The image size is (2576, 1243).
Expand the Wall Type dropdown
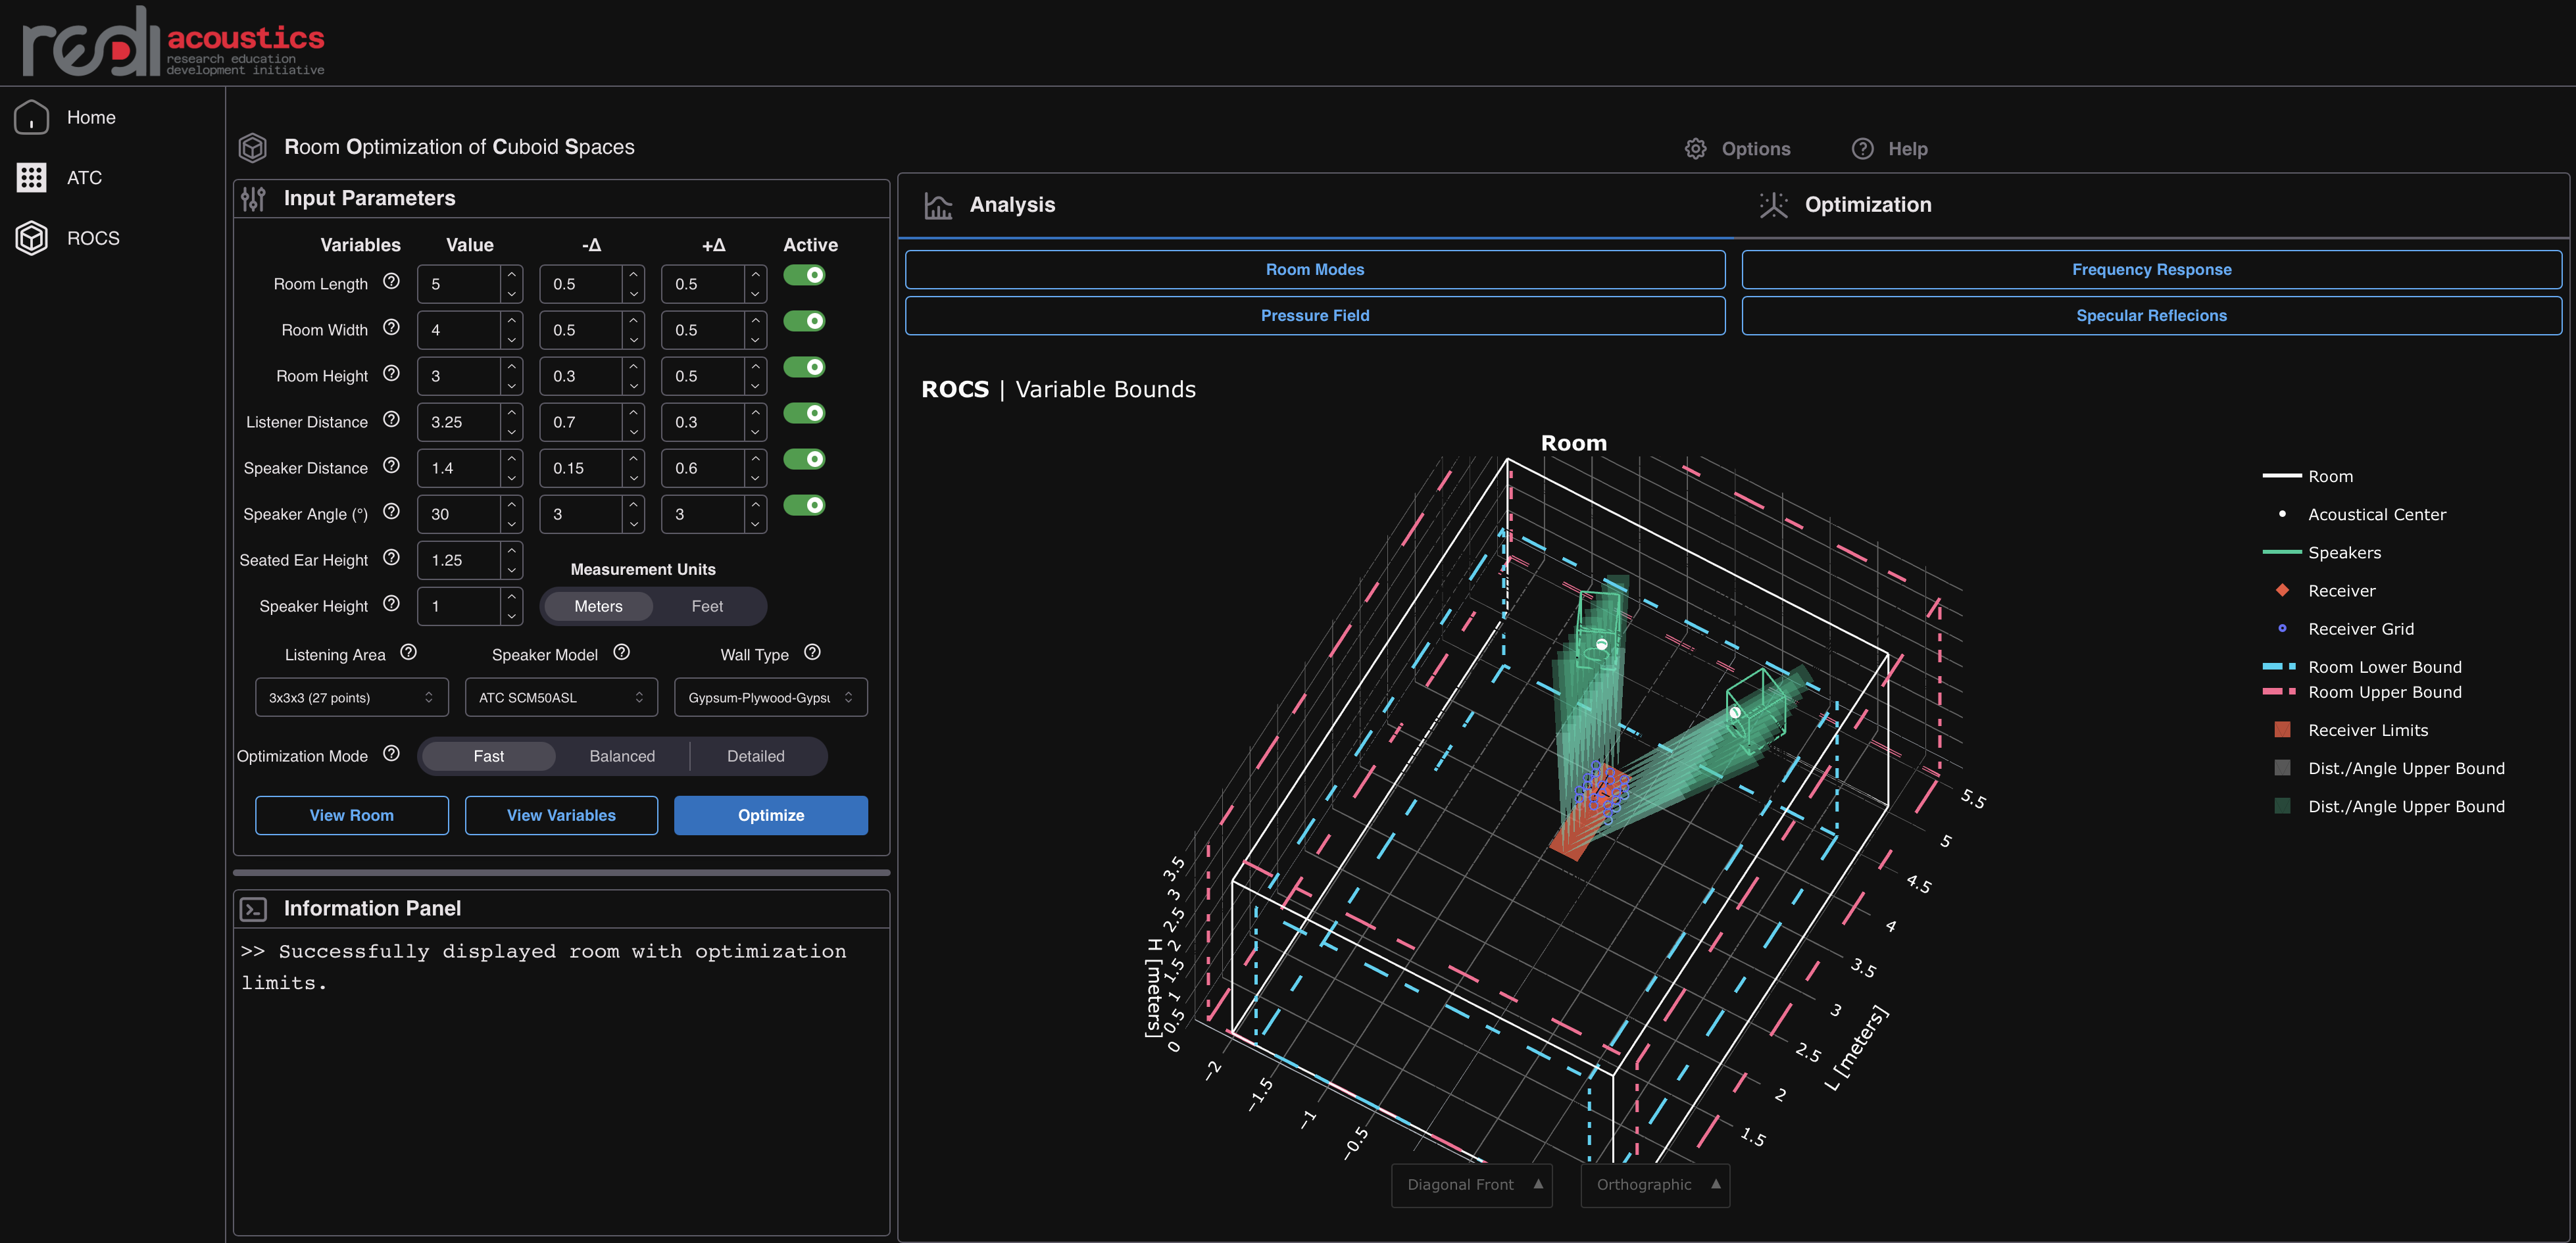pos(770,698)
